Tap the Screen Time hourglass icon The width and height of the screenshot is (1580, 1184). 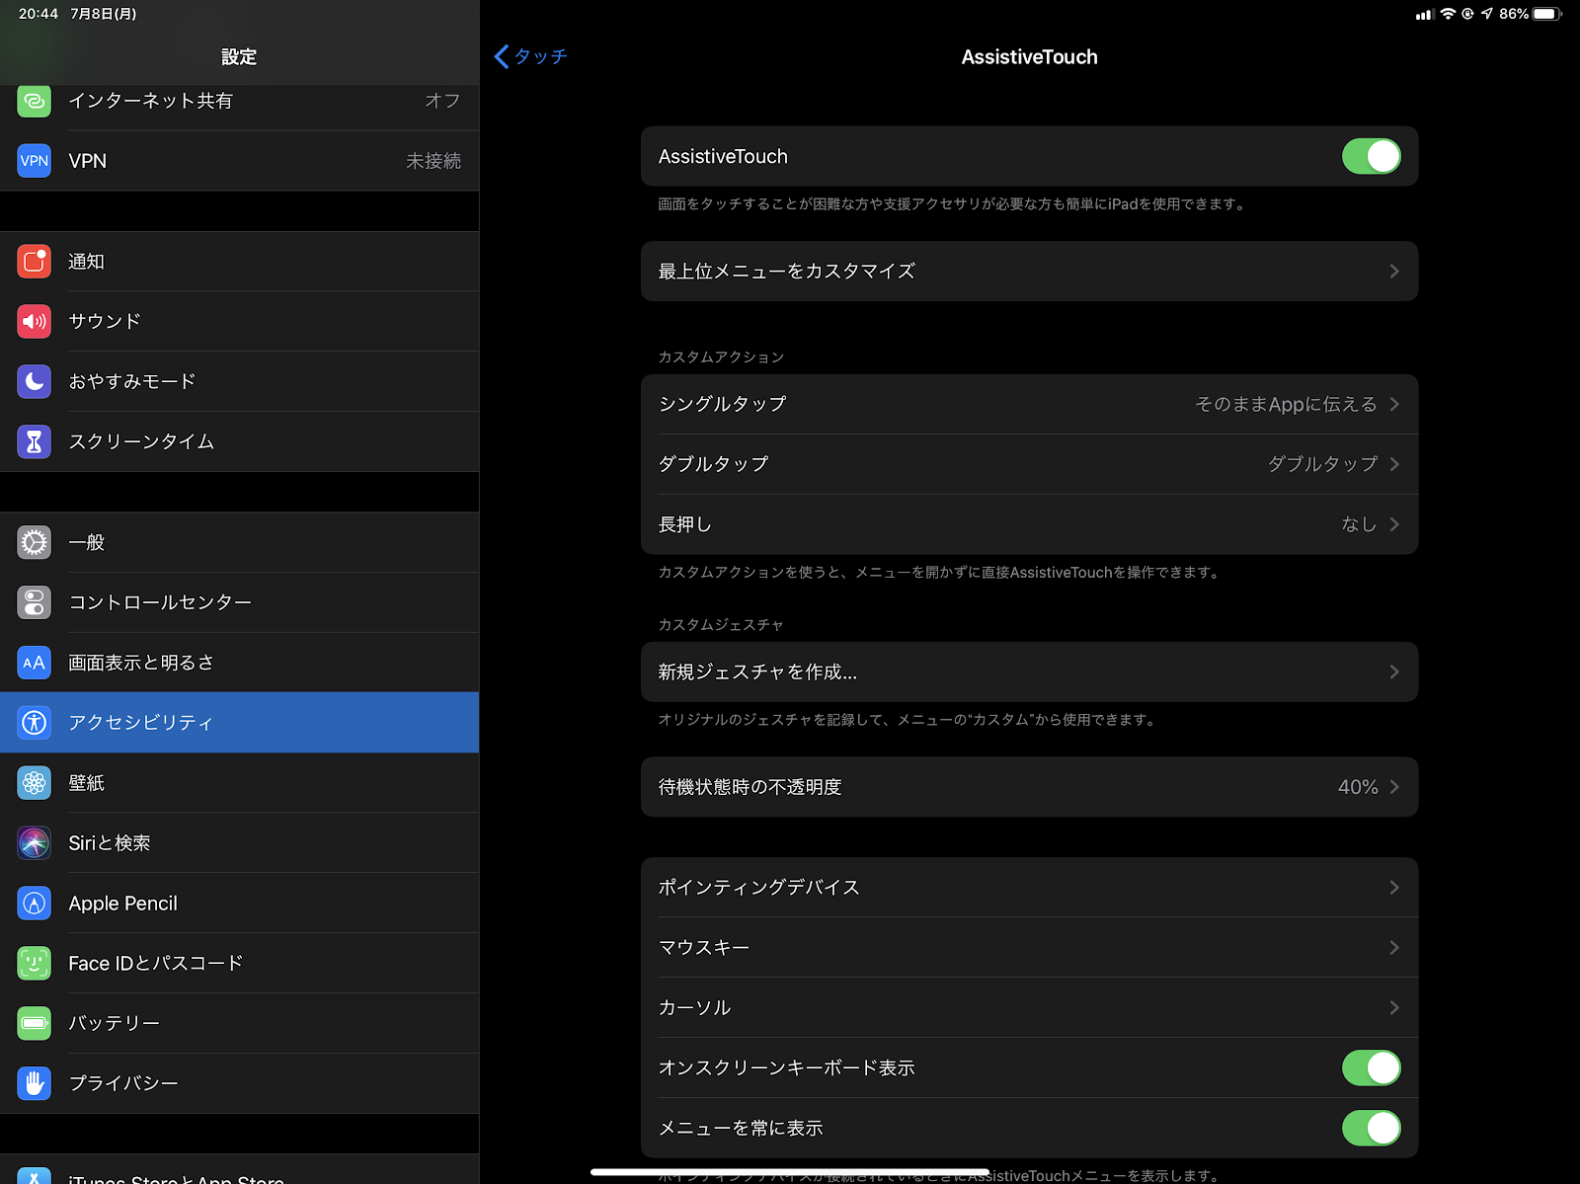coord(34,441)
